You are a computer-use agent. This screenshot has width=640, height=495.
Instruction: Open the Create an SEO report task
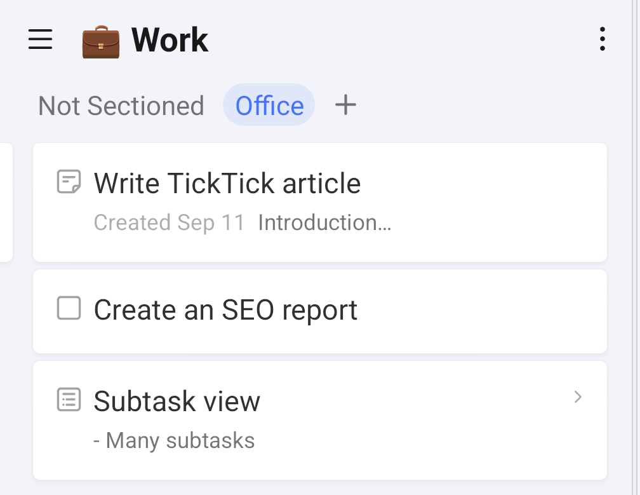pos(225,310)
